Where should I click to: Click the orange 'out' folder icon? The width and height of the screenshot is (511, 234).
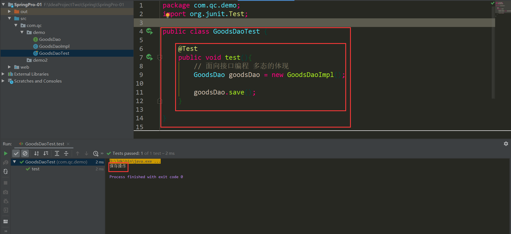click(x=17, y=11)
